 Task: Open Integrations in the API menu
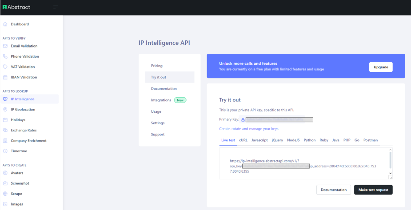click(161, 100)
